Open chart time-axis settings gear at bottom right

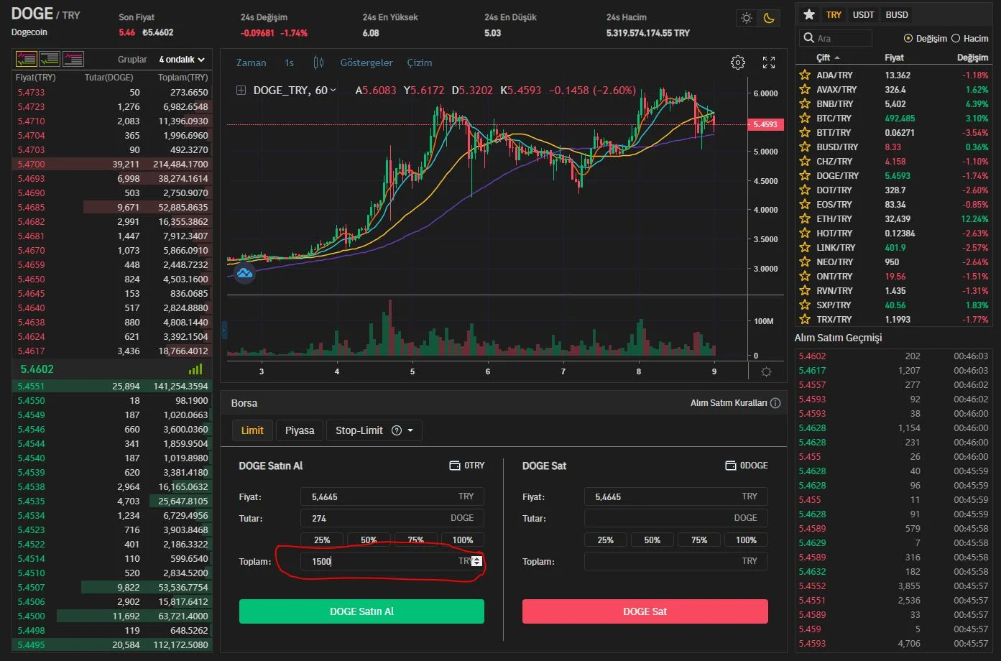(x=766, y=371)
